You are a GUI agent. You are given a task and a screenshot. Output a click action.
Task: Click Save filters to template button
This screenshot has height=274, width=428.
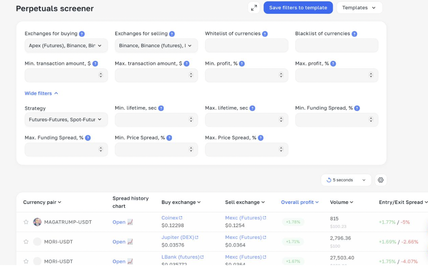point(298,8)
